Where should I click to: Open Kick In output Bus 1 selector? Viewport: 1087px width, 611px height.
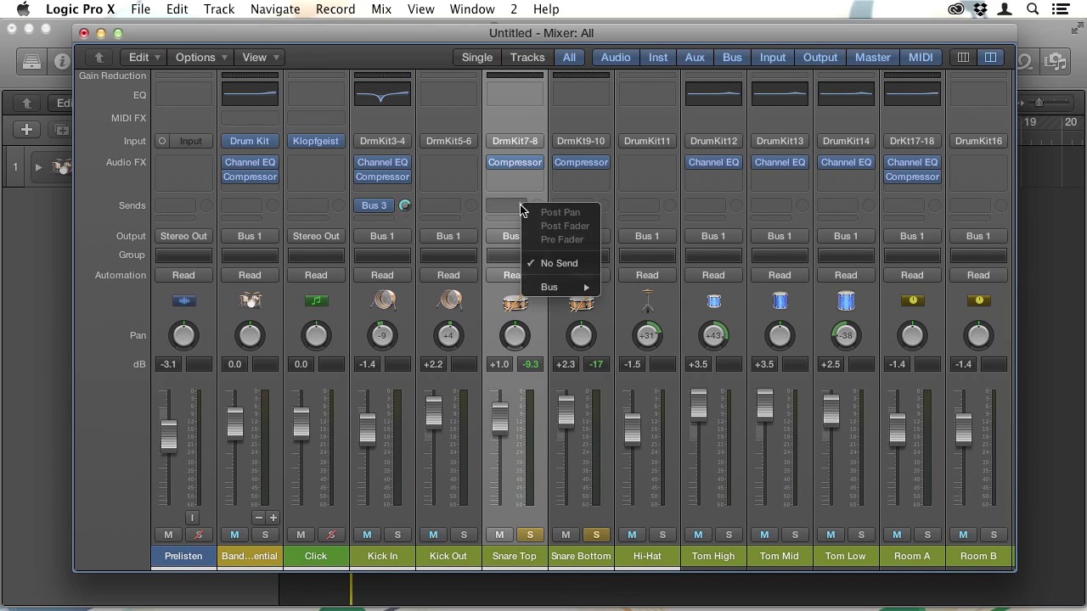(x=382, y=236)
